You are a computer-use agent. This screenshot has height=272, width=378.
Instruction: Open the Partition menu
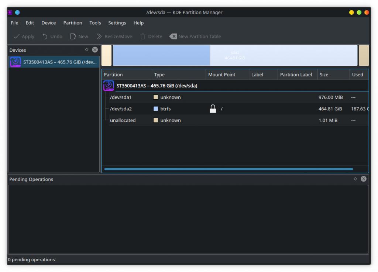(73, 23)
